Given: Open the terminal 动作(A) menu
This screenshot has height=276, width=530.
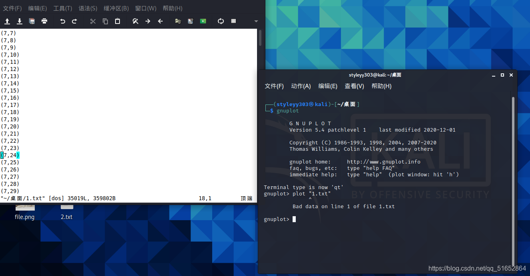Looking at the screenshot, I should coord(301,86).
